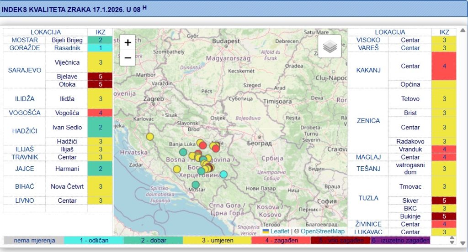Click the 'nema mjerenja' legend box
The width and height of the screenshot is (468, 252).
point(34,240)
